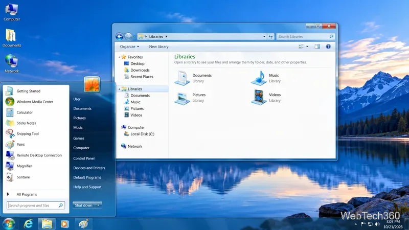Open the Network desktop icon

(11, 63)
